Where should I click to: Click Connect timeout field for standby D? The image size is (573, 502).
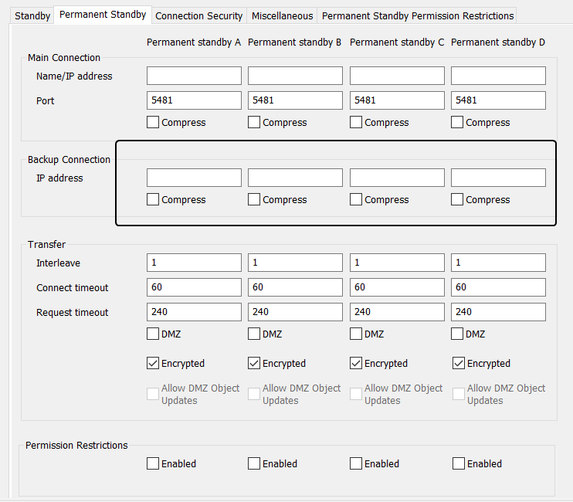pyautogui.click(x=498, y=287)
